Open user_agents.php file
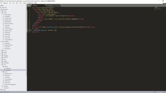The width and height of the screenshot is (166, 93). pyautogui.click(x=9, y=40)
